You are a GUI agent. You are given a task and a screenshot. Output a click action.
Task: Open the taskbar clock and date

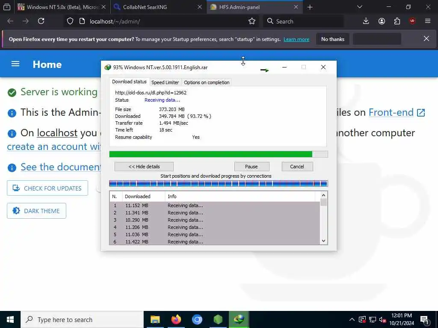[401, 319]
